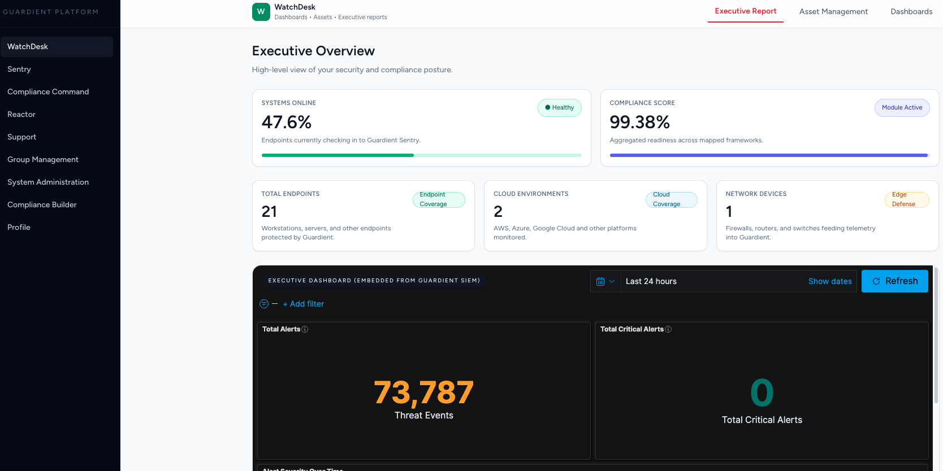Click the Dashboards • Assets • Executive reports breadcrumb

(331, 18)
